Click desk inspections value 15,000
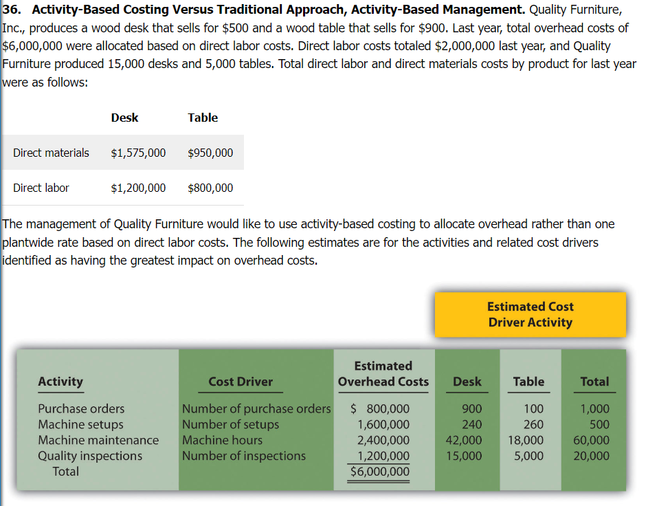This screenshot has width=648, height=506. [464, 456]
